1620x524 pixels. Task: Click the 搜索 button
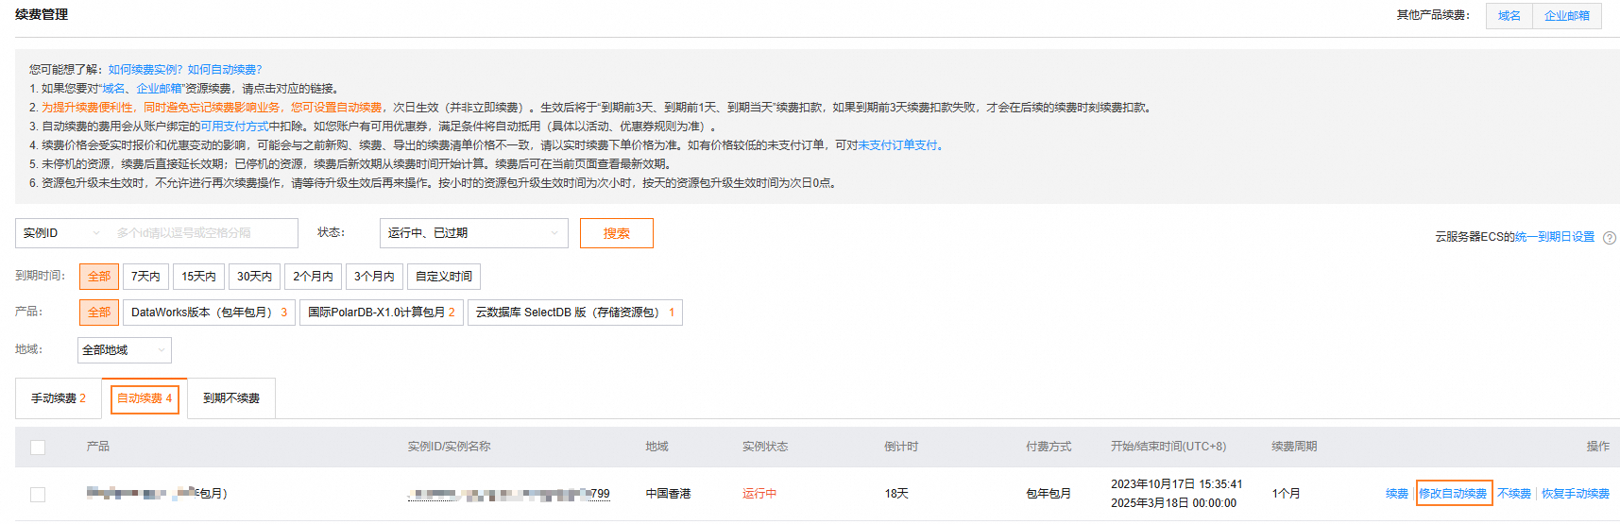coord(617,233)
